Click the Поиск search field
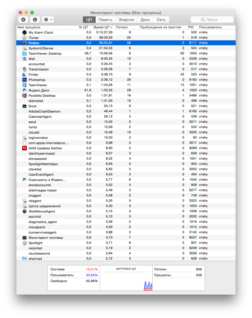 pyautogui.click(x=212, y=20)
